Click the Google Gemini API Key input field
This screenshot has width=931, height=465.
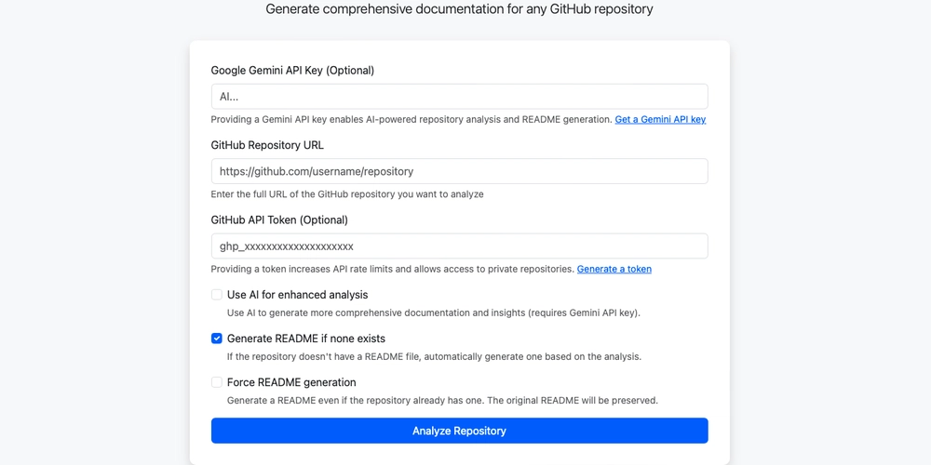[459, 97]
